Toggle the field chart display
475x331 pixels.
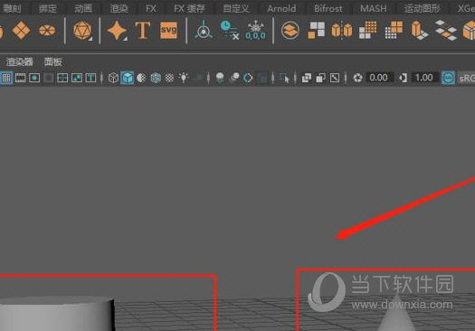pos(62,78)
